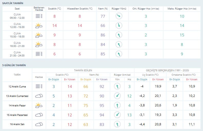Select the Cuma 18.00-21.00 time slot cell

(x=17, y=44)
